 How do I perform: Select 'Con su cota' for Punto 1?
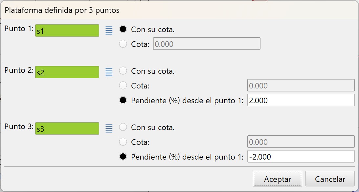pyautogui.click(x=123, y=29)
